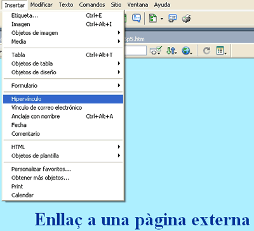Screen dimensions: 254x231
Task: Open the Modificar menu
Action: 41,4
